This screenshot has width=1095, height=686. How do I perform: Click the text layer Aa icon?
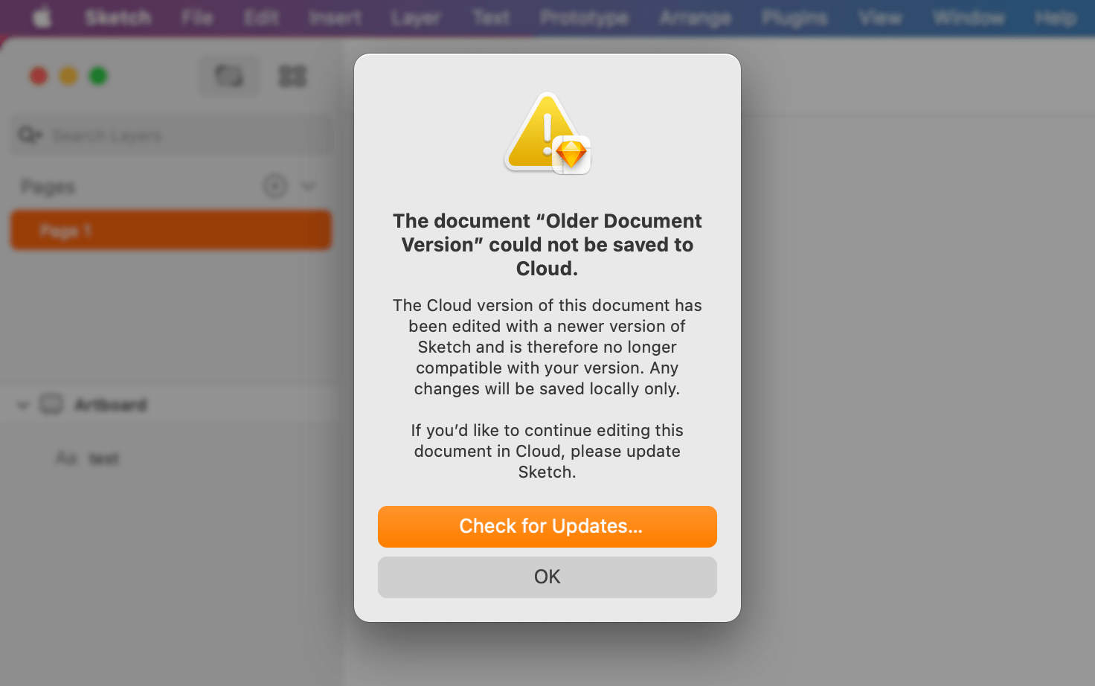66,458
